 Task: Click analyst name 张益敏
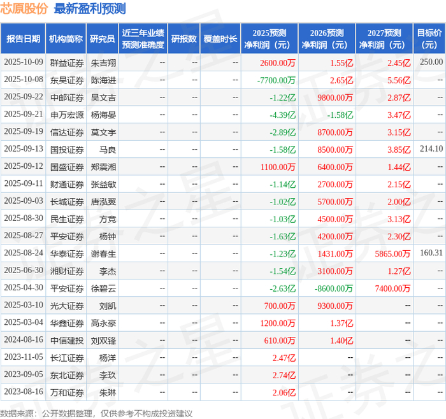pyautogui.click(x=103, y=185)
